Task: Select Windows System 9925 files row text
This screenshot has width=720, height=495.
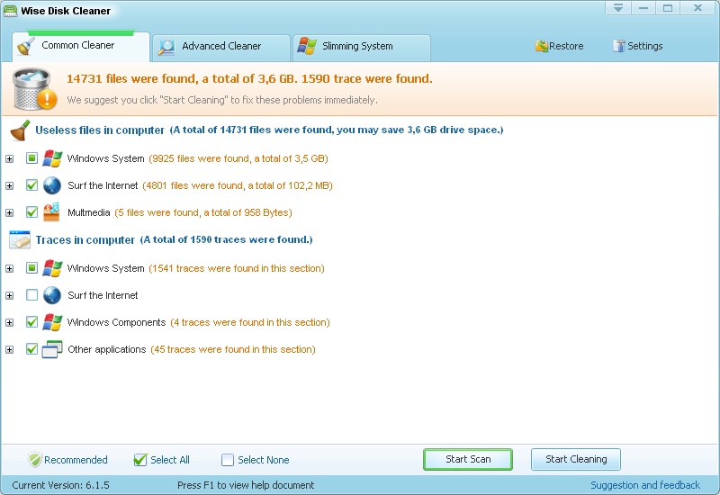Action: click(x=197, y=158)
